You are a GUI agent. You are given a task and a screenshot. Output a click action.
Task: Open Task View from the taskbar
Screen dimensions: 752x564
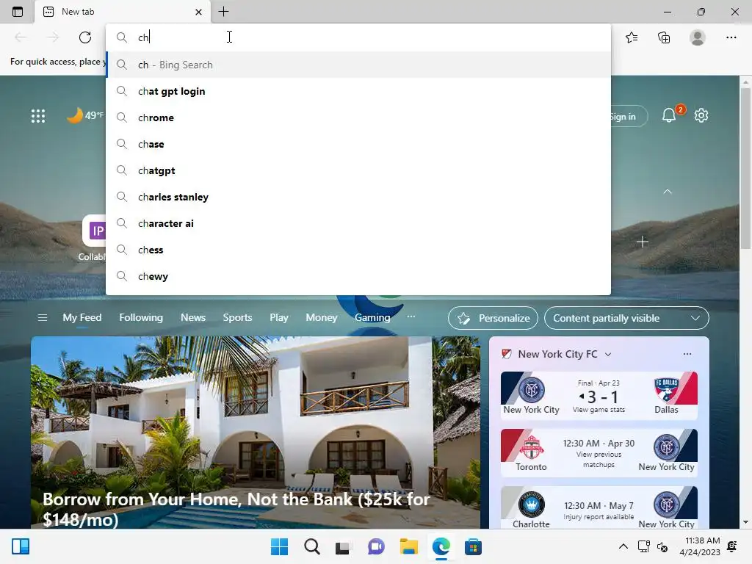342,547
